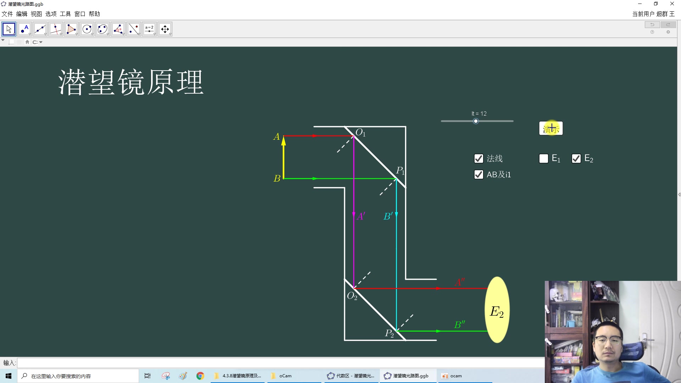This screenshot has width=681, height=383.
Task: Select the Ellipse conic tool
Action: [103, 29]
